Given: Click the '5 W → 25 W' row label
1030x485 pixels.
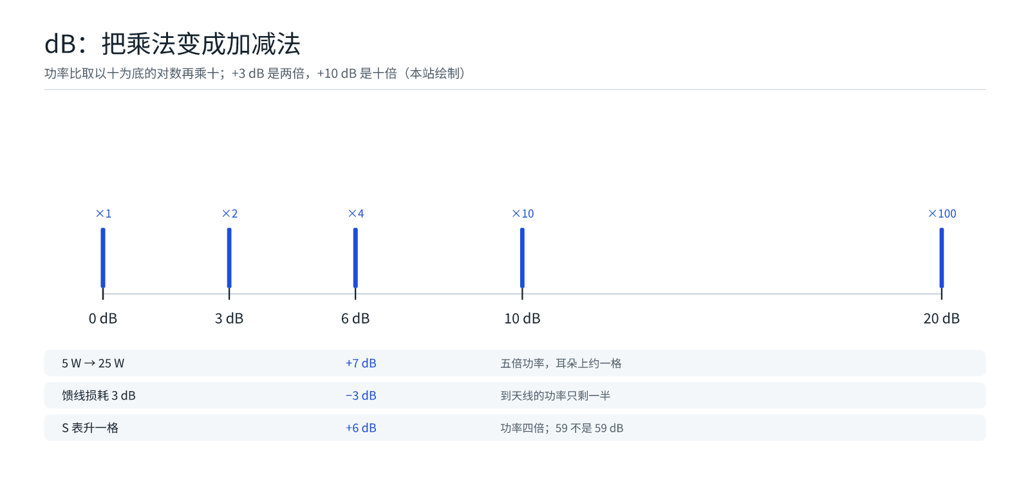Looking at the screenshot, I should (93, 363).
